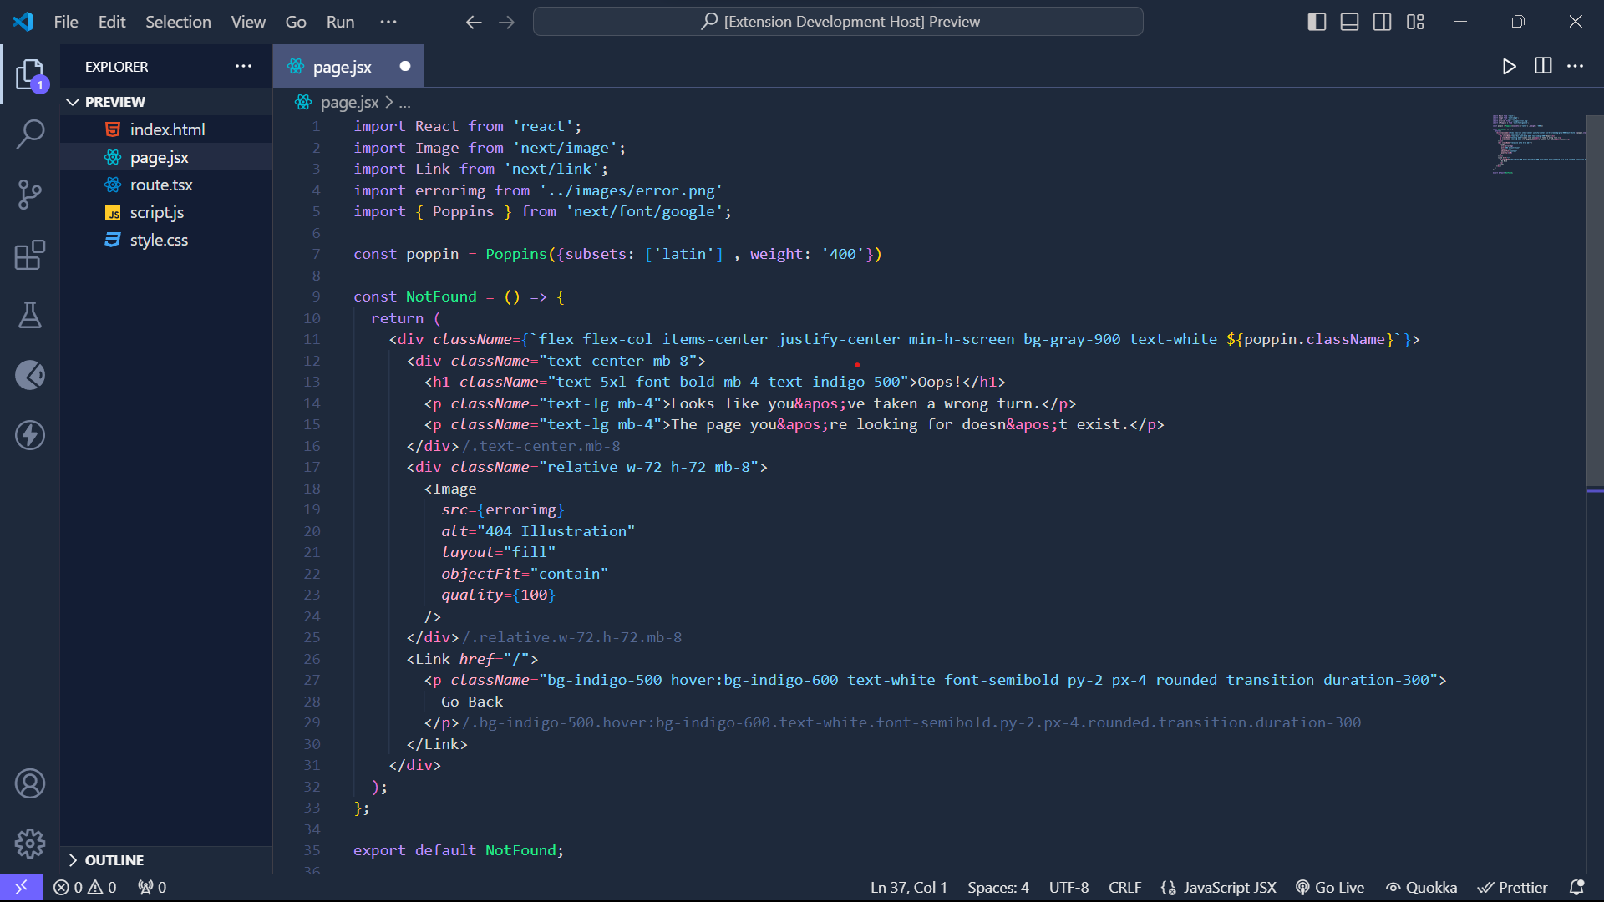Click the 'Go Back' text on line 28
This screenshot has height=902, width=1604.
pyautogui.click(x=472, y=702)
